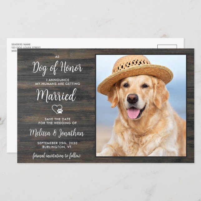
Task: Select the 'SAVE THE DATE' line
Action: 57,119
